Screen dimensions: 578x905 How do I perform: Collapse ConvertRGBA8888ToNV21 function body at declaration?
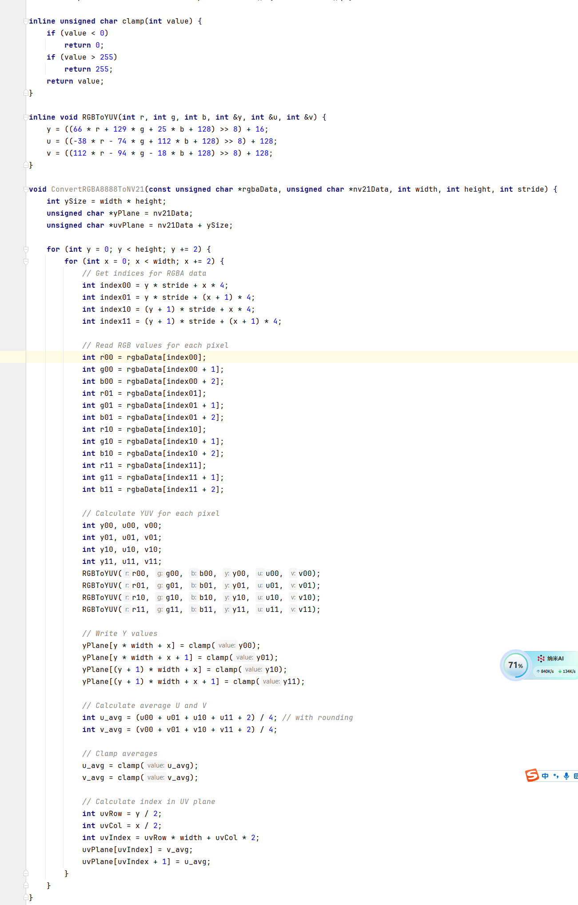tap(26, 189)
